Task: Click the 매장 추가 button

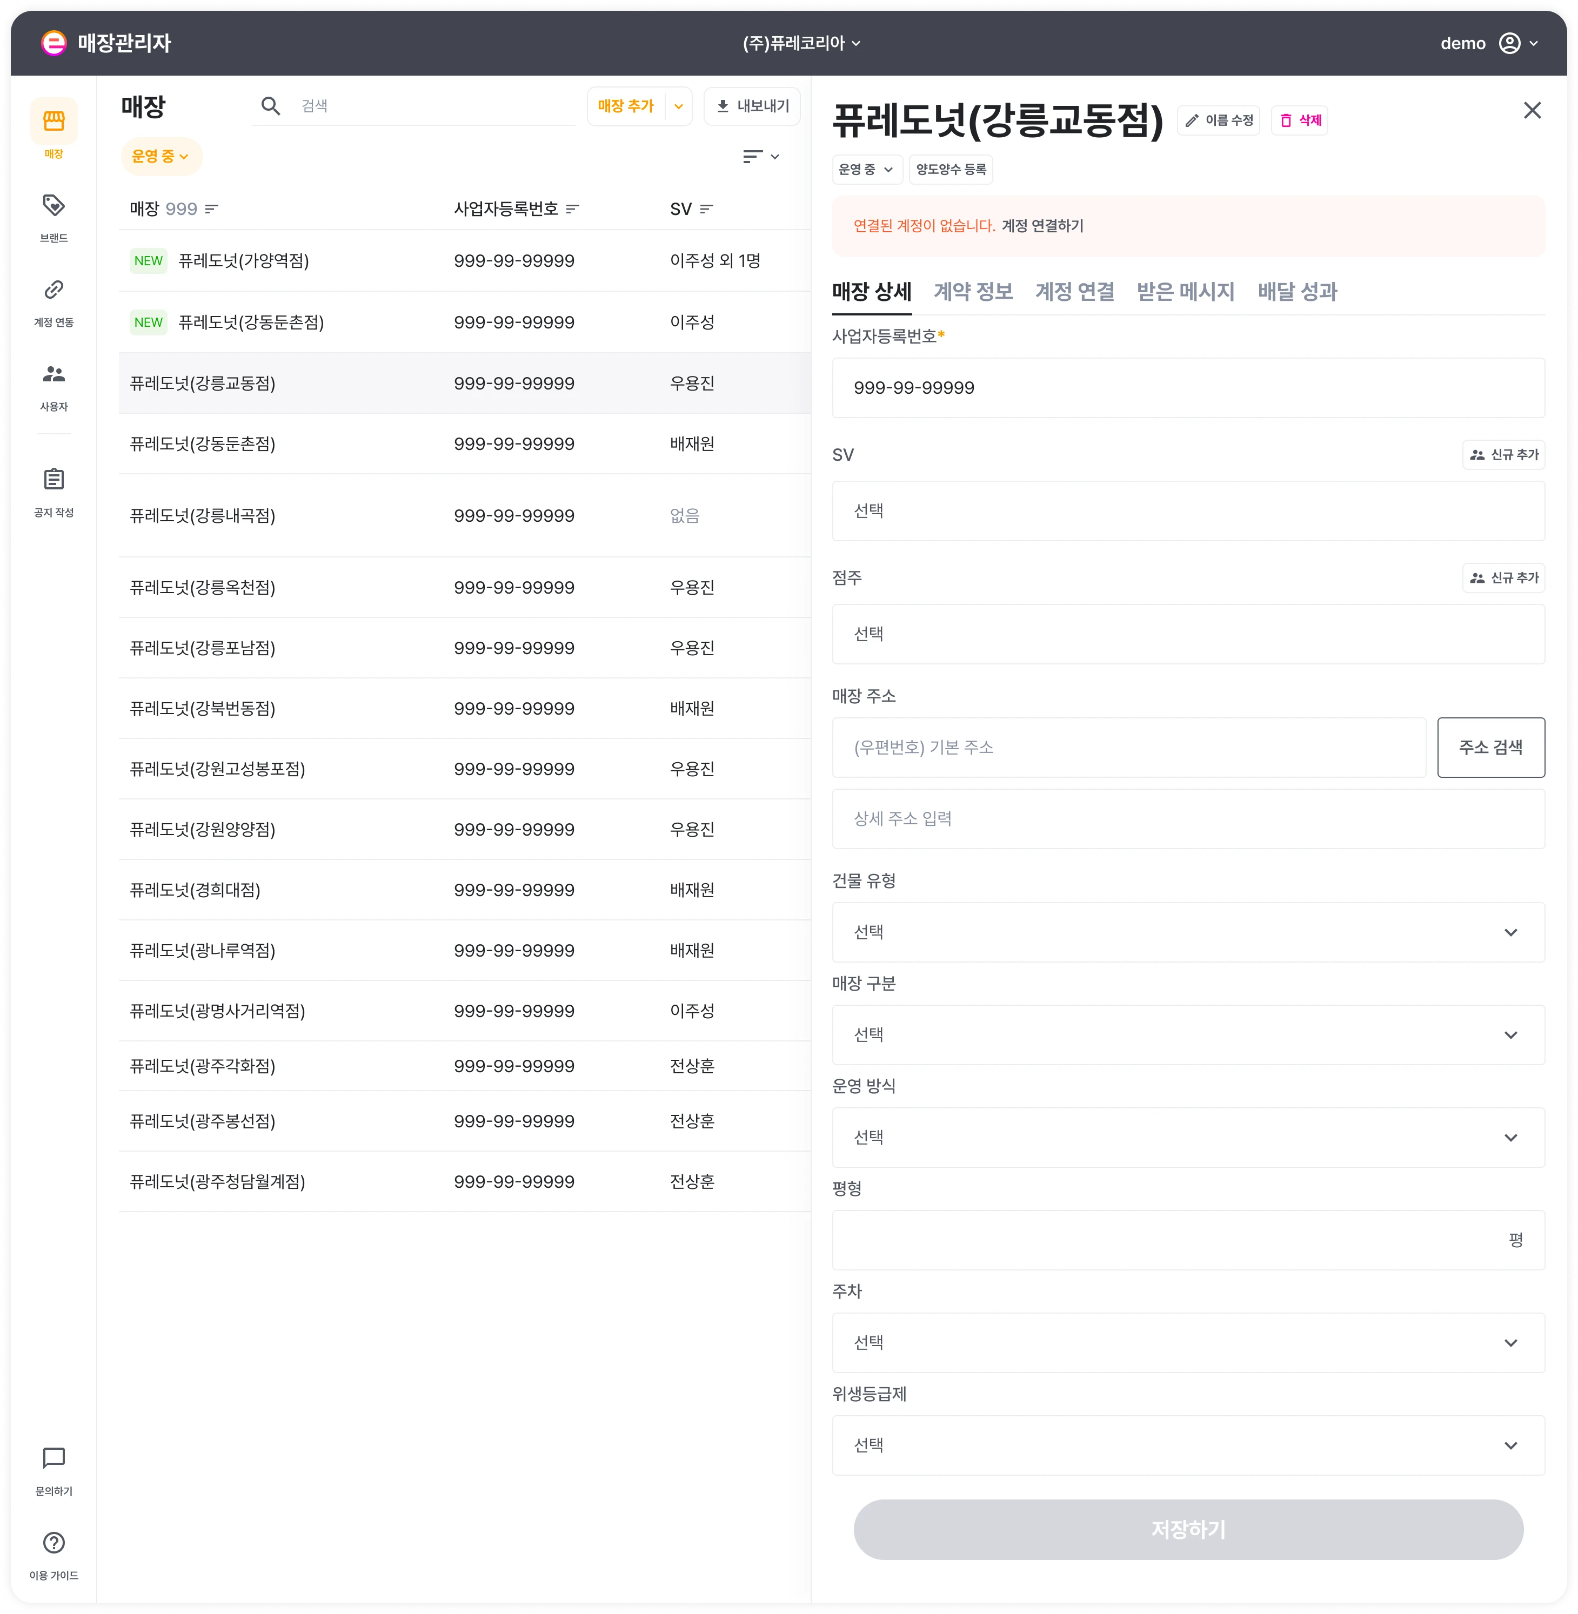Action: (x=626, y=106)
